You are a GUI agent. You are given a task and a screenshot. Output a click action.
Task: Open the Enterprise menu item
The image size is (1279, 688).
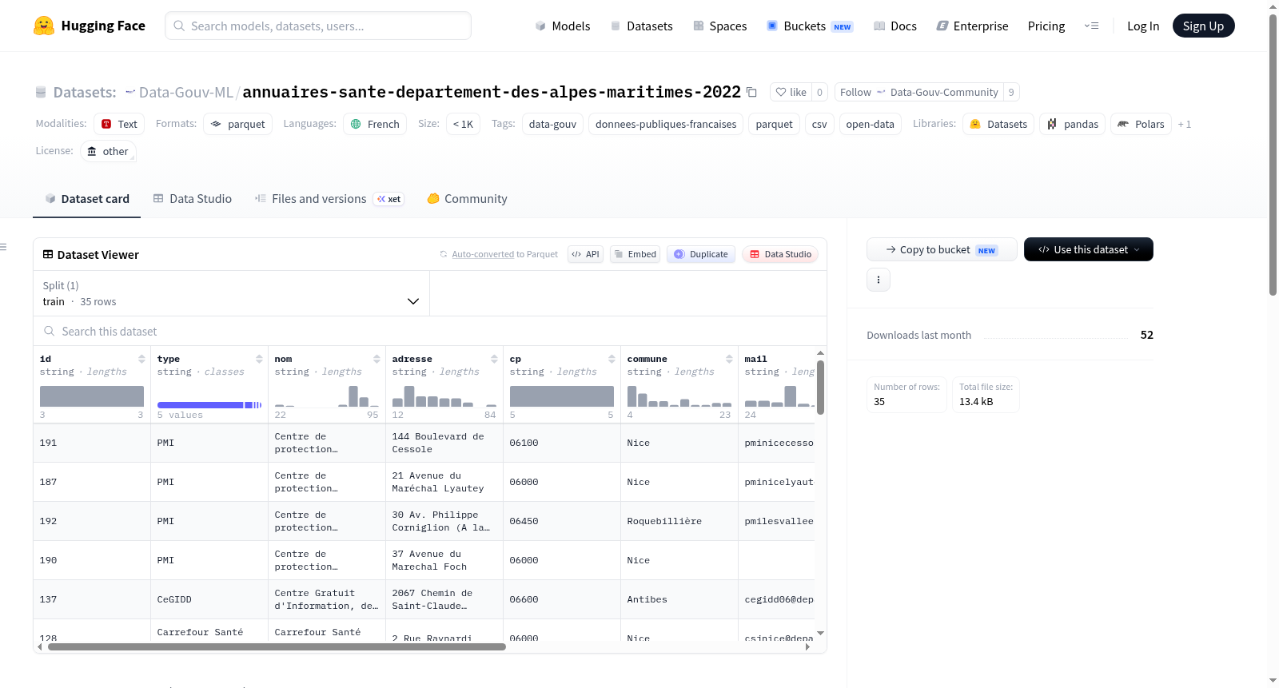972,26
